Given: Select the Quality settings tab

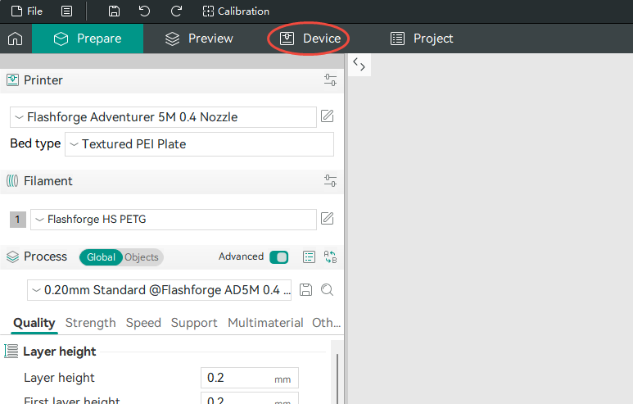Looking at the screenshot, I should pyautogui.click(x=34, y=323).
